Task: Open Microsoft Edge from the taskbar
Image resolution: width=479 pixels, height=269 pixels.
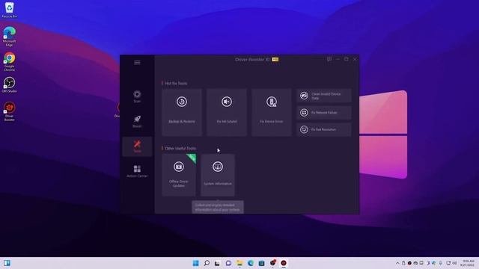Action: (x=251, y=263)
